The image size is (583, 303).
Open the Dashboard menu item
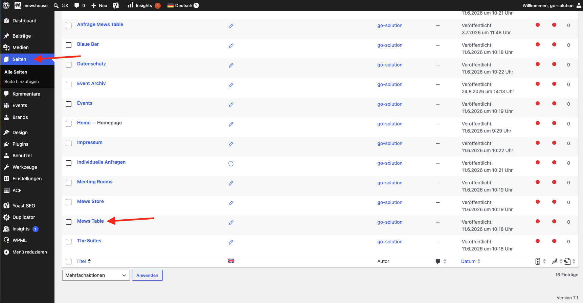[27, 21]
